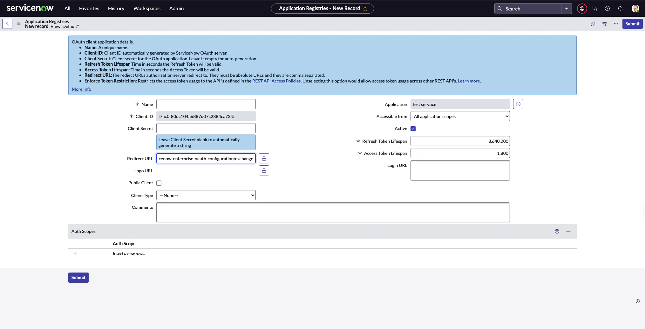The width and height of the screenshot is (645, 329).
Task: Open the More Info link
Action: coord(81,89)
